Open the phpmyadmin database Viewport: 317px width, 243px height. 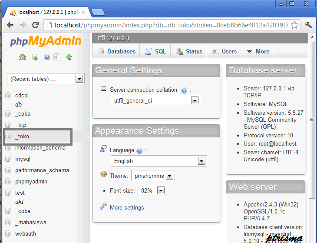[x=31, y=182]
